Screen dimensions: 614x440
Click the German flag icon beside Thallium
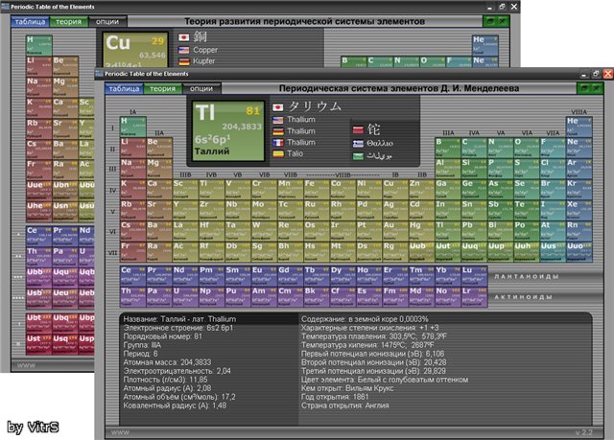[x=278, y=131]
